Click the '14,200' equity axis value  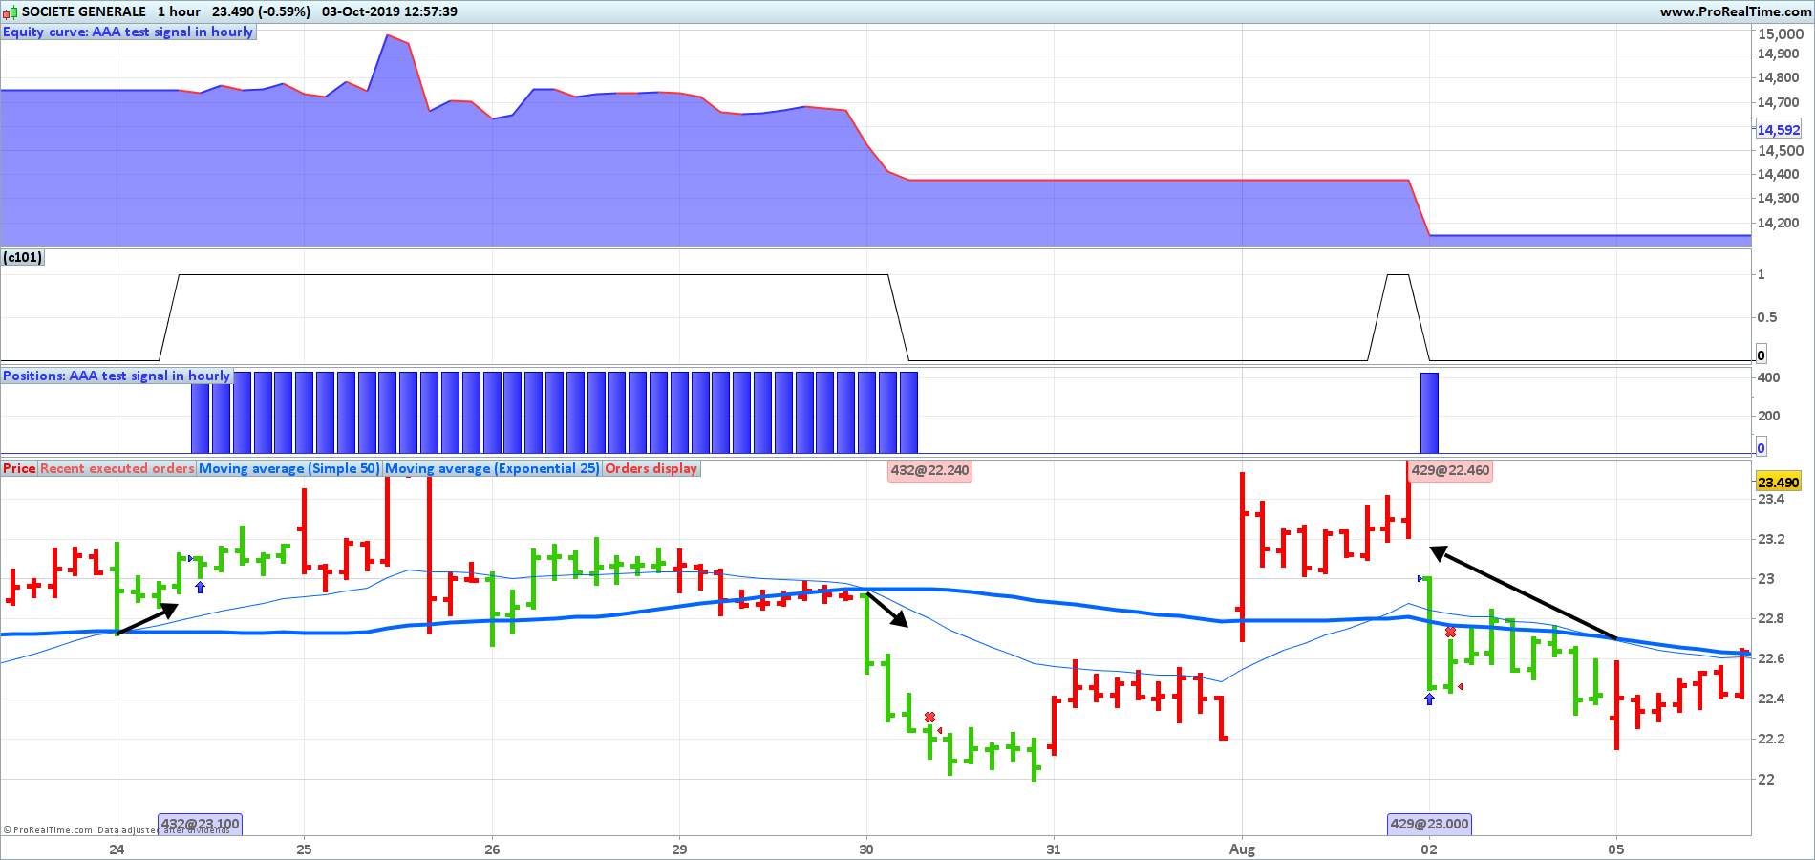[1779, 223]
